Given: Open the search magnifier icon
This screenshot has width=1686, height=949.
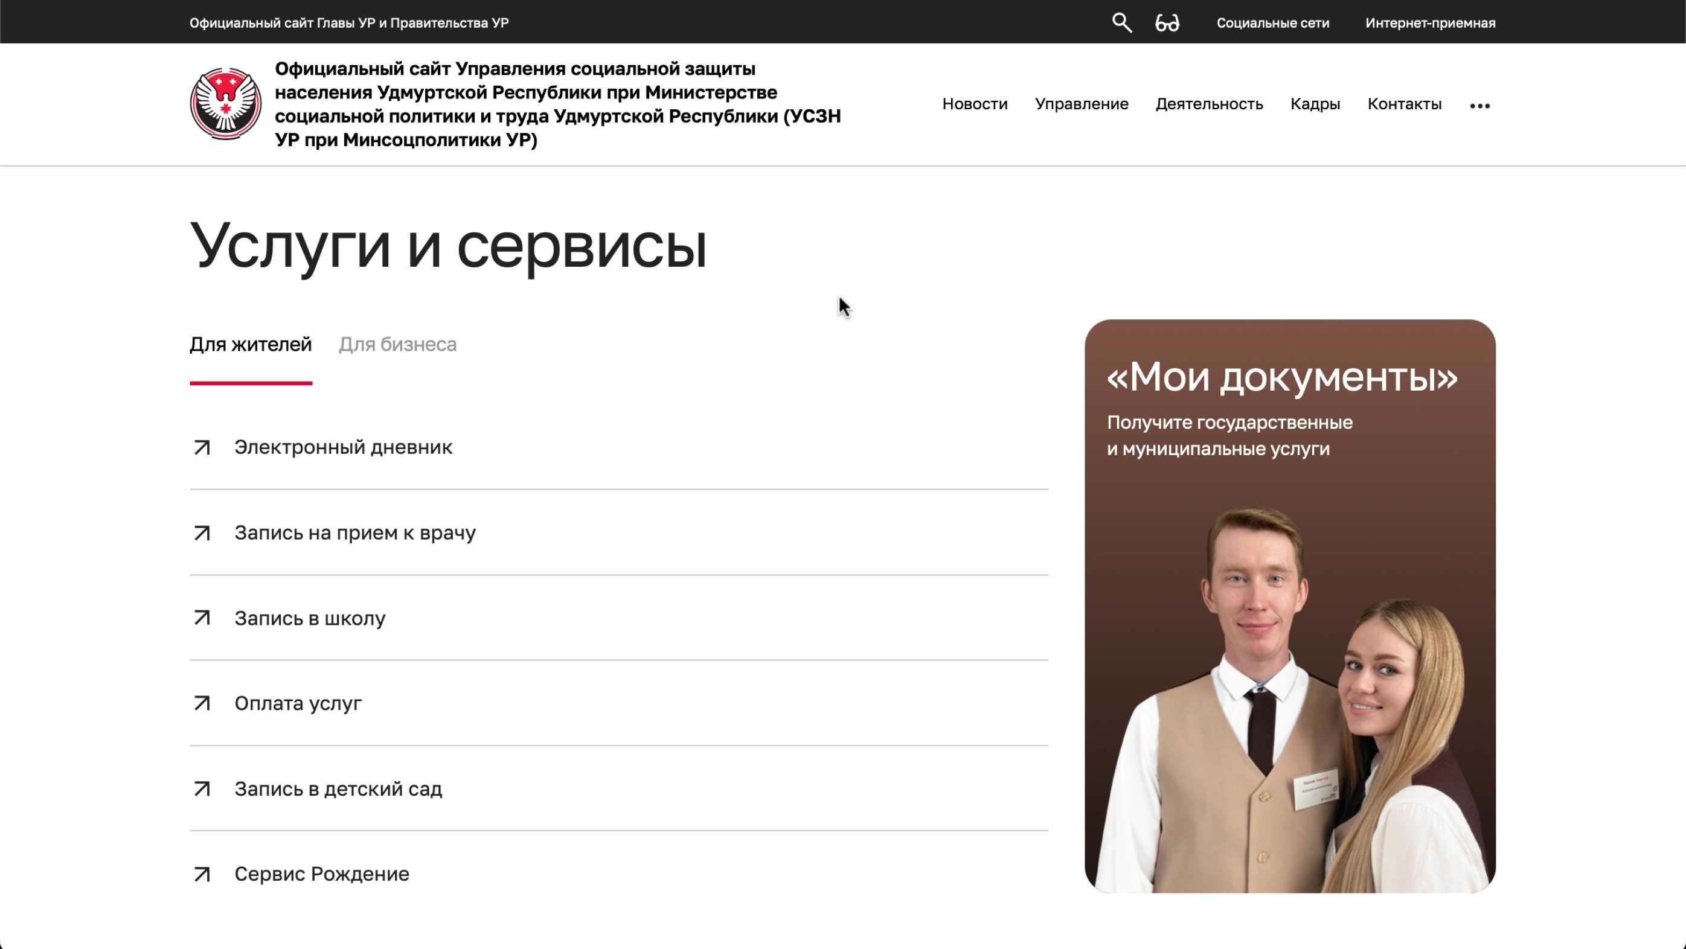Looking at the screenshot, I should click(x=1122, y=23).
